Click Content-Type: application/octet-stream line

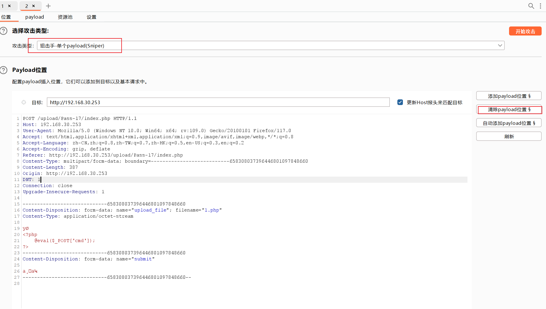coord(78,216)
